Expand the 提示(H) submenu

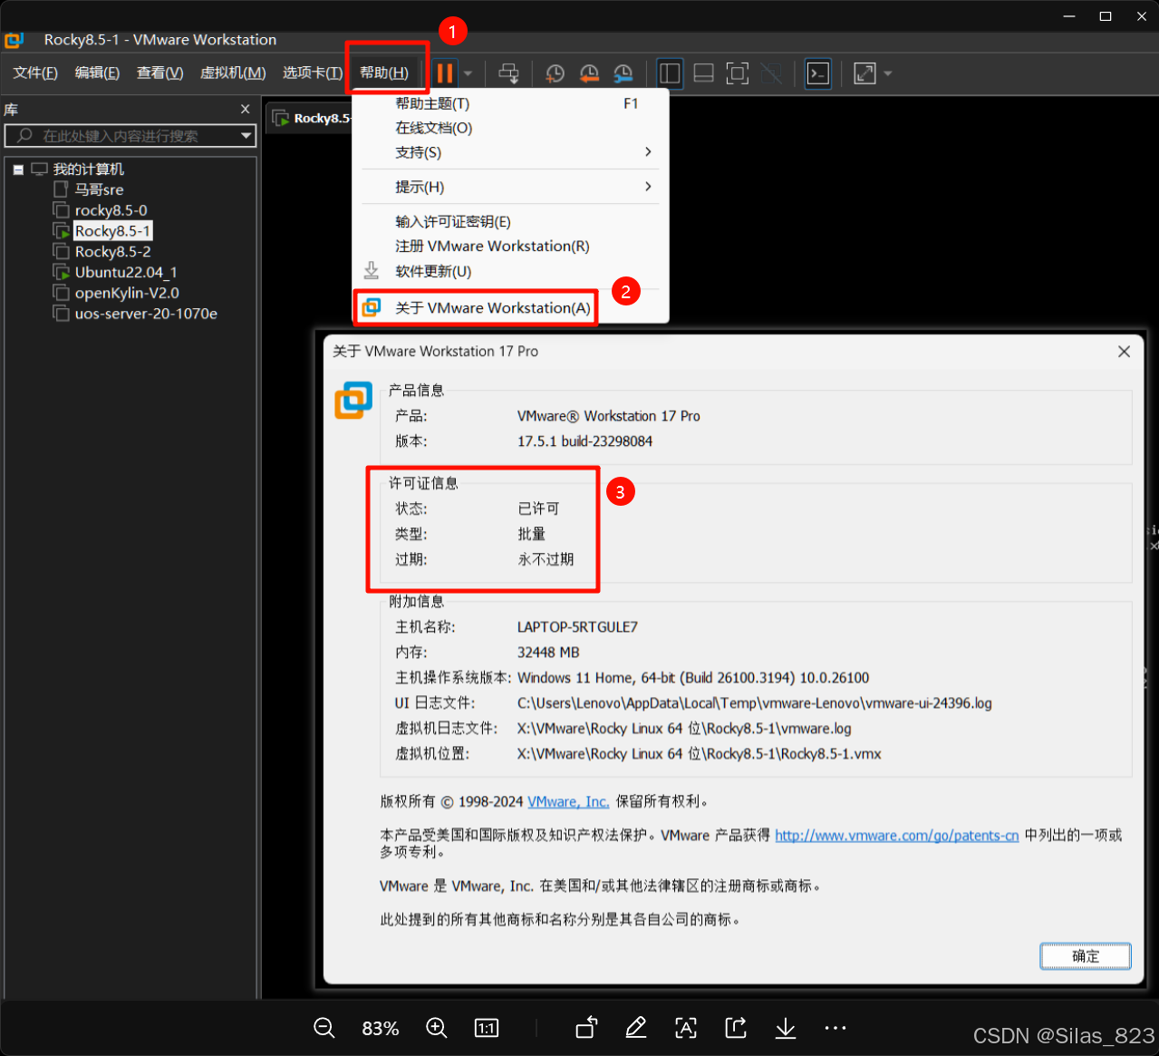point(510,187)
